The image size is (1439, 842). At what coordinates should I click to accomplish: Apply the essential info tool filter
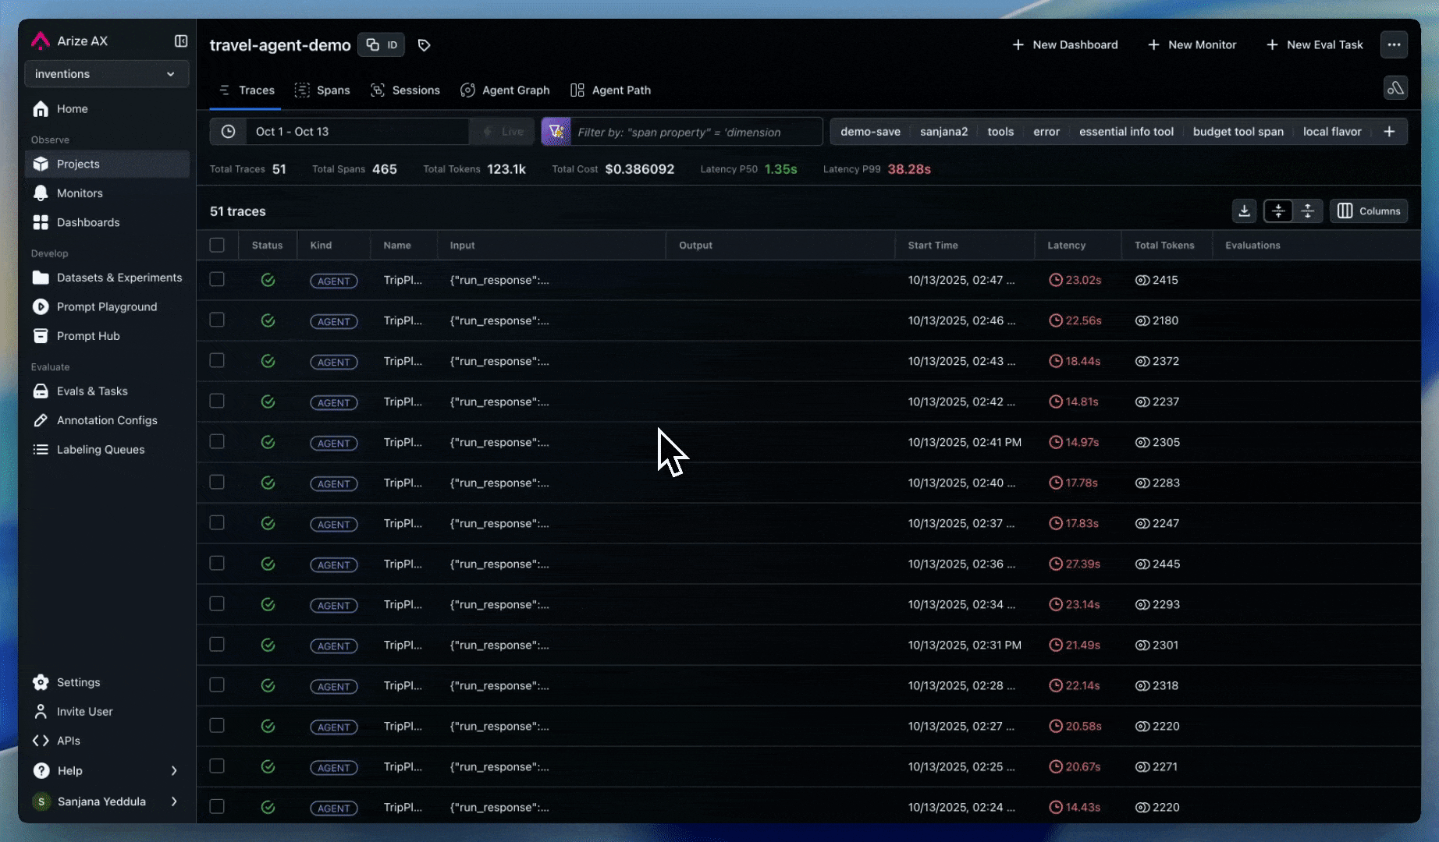[1126, 132]
